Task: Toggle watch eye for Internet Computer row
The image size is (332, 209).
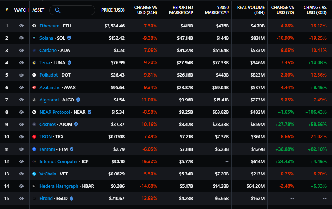Action: [21, 161]
